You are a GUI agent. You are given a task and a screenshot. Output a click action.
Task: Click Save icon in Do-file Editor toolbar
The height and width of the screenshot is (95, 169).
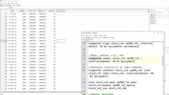pyautogui.click(x=87, y=37)
